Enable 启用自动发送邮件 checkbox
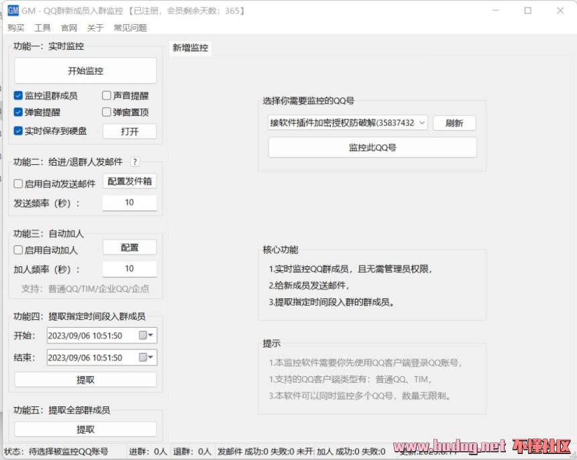This screenshot has width=577, height=460. pyautogui.click(x=19, y=184)
